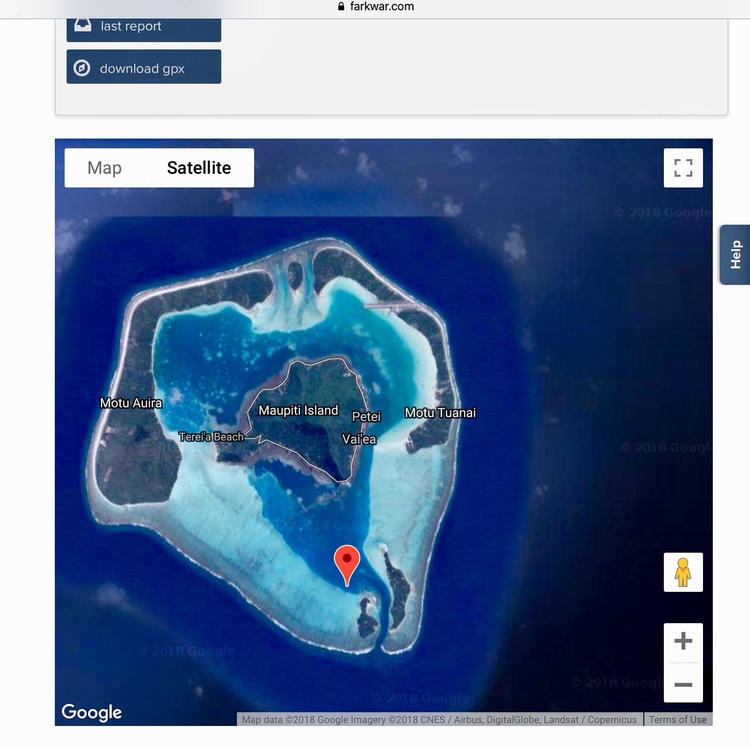The image size is (750, 748).
Task: Click the Google logo on the map
Action: 92,712
